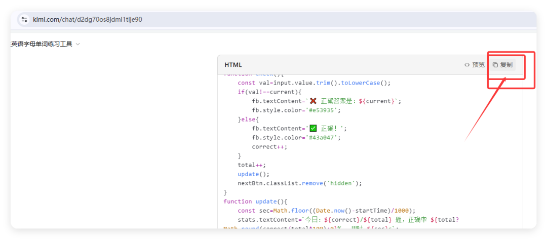Click the HTML code block label

(x=233, y=65)
